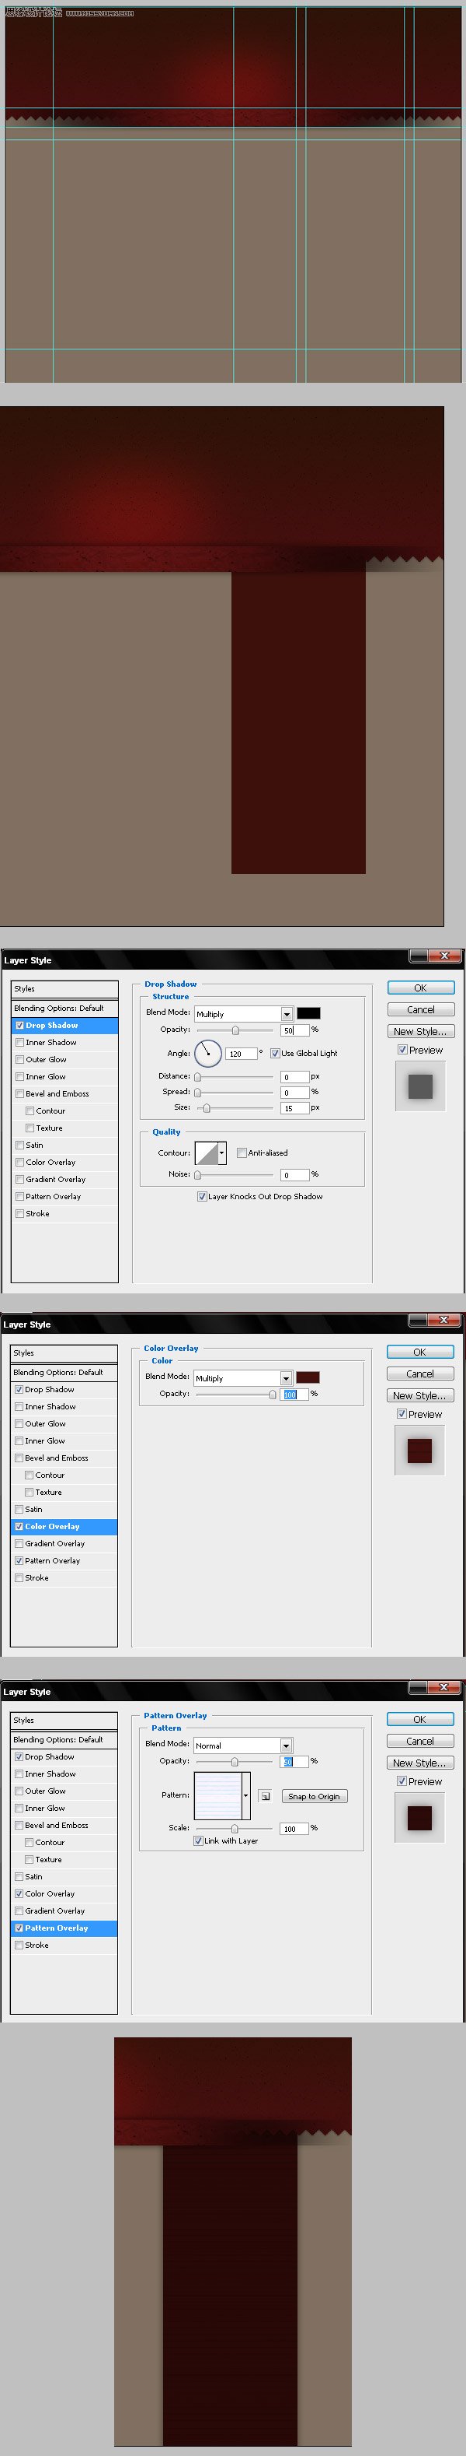Cancel the Color Overlay dialog
Image resolution: width=466 pixels, height=2456 pixels.
(x=419, y=1374)
